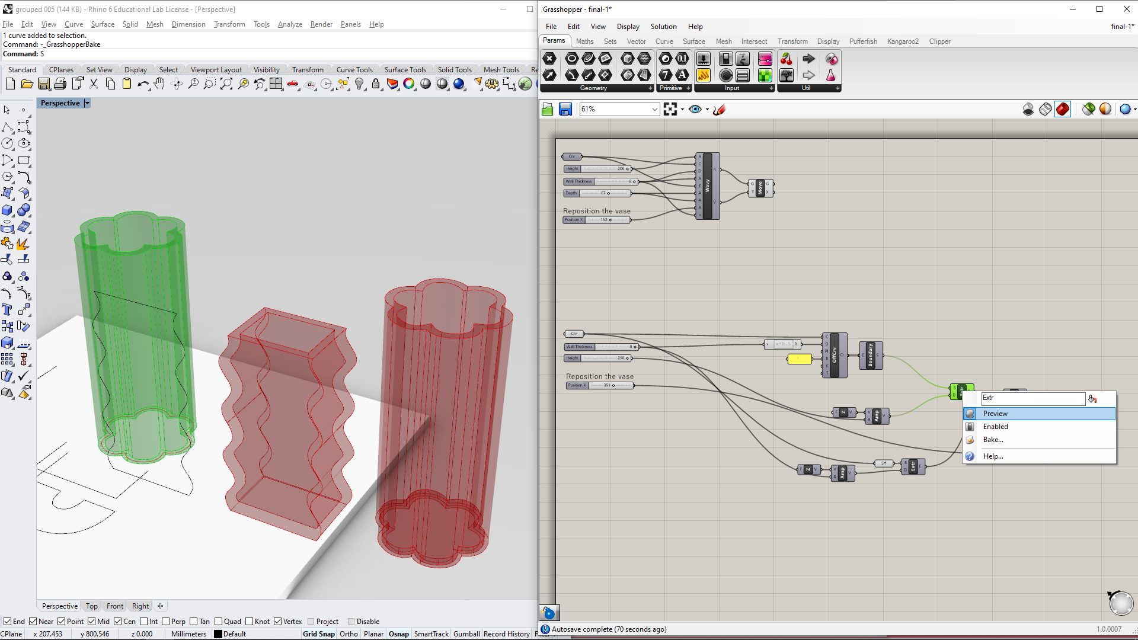The image size is (1138, 640).
Task: Open a Grasshopper definition file
Action: [x=547, y=109]
